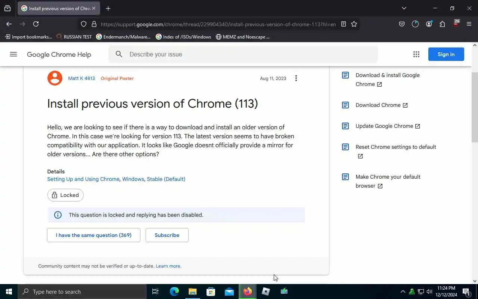The height and width of the screenshot is (299, 478).
Task: Open Update Google Chrome help article
Action: point(388,126)
